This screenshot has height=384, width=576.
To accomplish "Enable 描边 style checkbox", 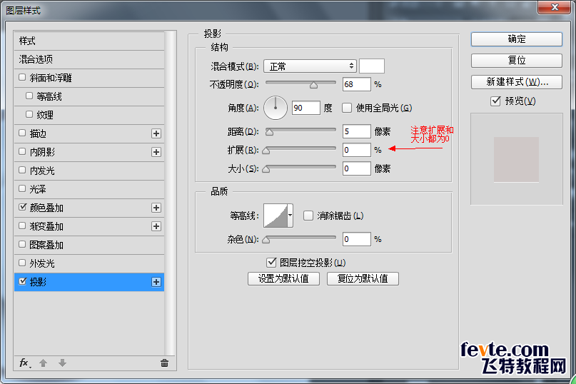I will [22, 133].
